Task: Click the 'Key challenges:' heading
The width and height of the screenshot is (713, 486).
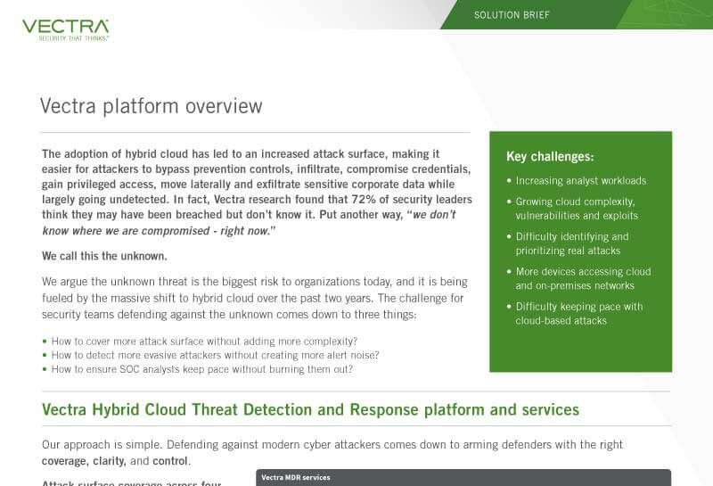Action: [550, 157]
